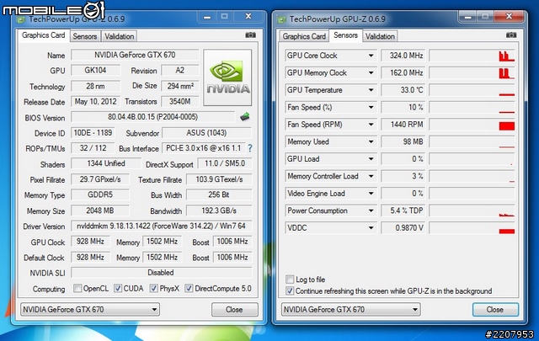Screen dimensions: 539x341
Task: Select Graphics Card tab in left window
Action: pos(43,35)
